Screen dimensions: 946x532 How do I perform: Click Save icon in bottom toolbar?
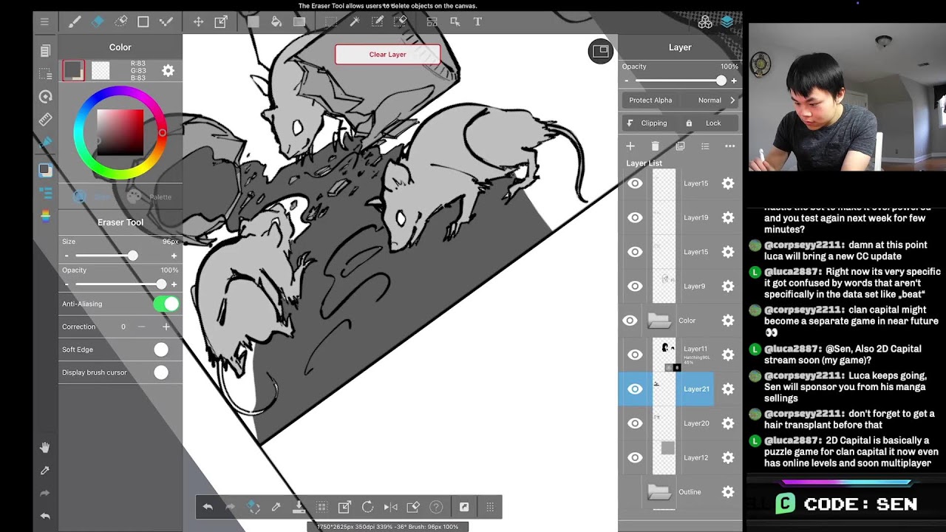[x=299, y=507]
